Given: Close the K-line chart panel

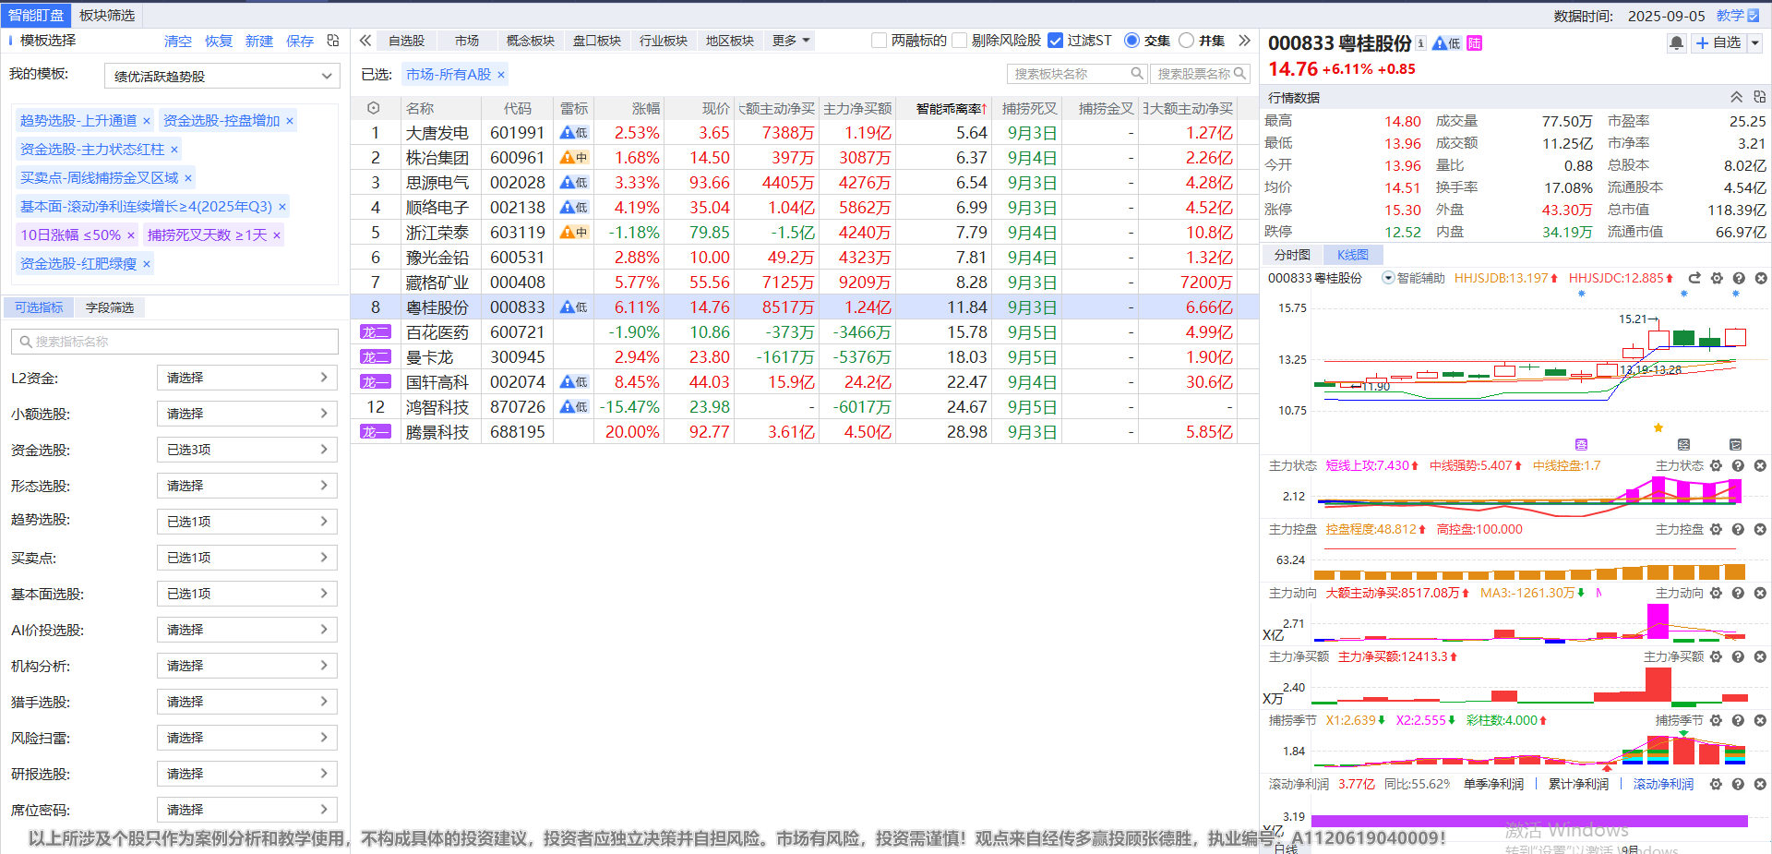Looking at the screenshot, I should 1760,278.
